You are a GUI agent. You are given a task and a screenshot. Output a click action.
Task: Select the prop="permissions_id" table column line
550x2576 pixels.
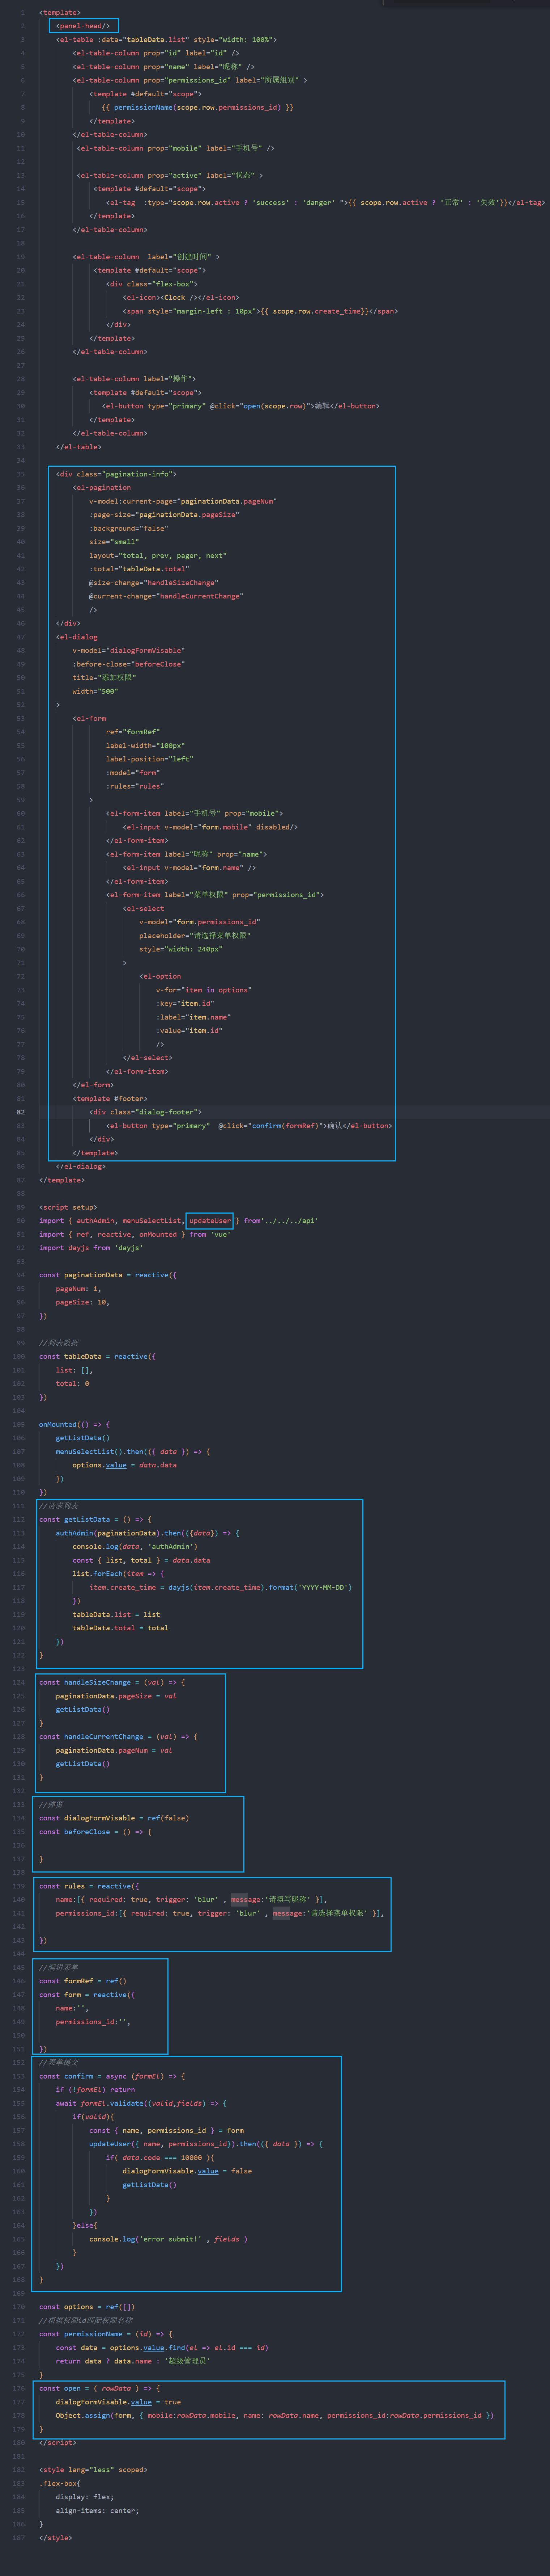189,80
